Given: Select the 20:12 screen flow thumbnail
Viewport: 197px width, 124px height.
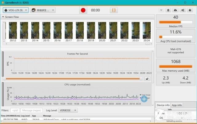Looking at the screenshot, I should click(x=13, y=30).
